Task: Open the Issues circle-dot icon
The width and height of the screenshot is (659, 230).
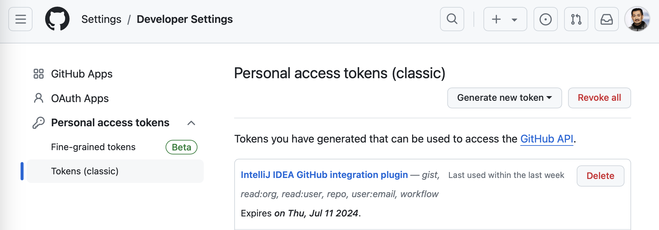Action: pyautogui.click(x=546, y=19)
